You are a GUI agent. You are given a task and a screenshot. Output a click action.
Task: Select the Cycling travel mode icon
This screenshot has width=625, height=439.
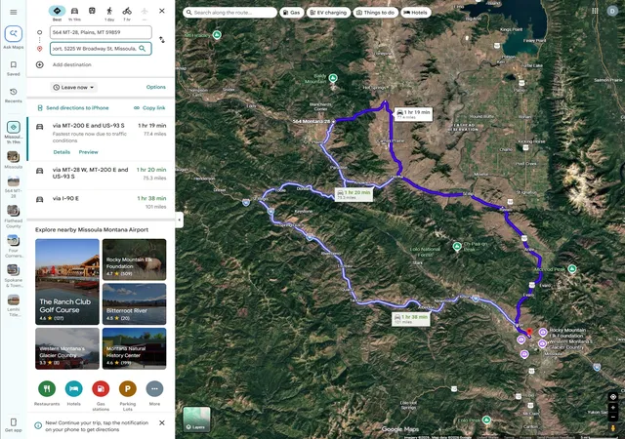click(x=127, y=11)
